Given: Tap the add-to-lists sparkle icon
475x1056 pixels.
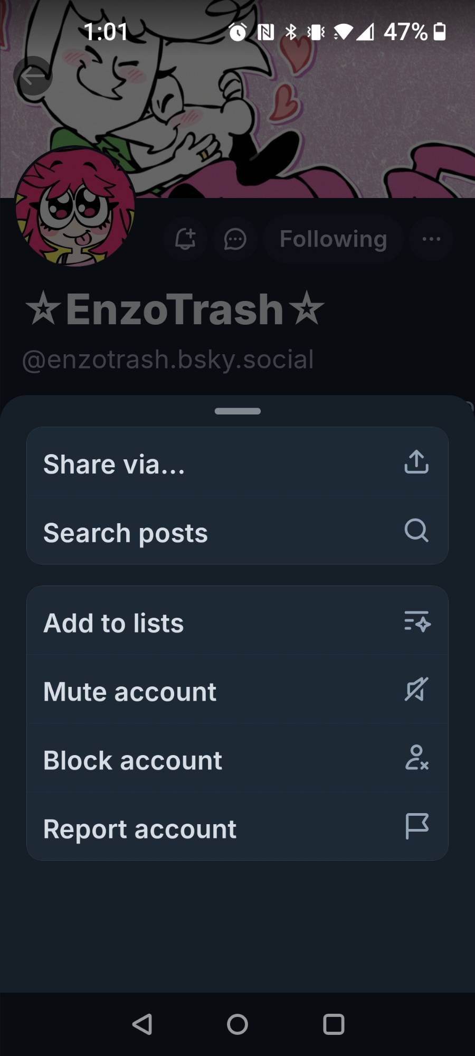Looking at the screenshot, I should point(417,621).
